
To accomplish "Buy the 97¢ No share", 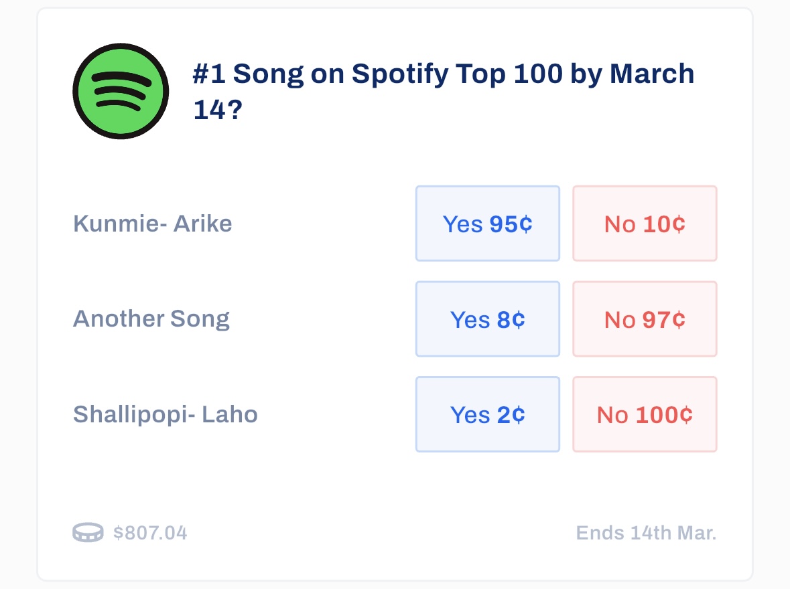I will [x=645, y=319].
